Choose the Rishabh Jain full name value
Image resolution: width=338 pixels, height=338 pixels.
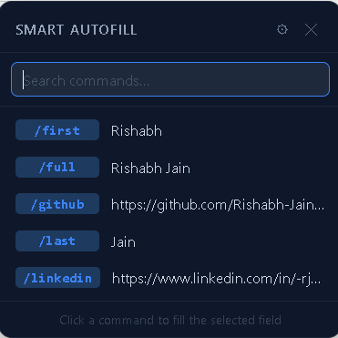tap(150, 169)
